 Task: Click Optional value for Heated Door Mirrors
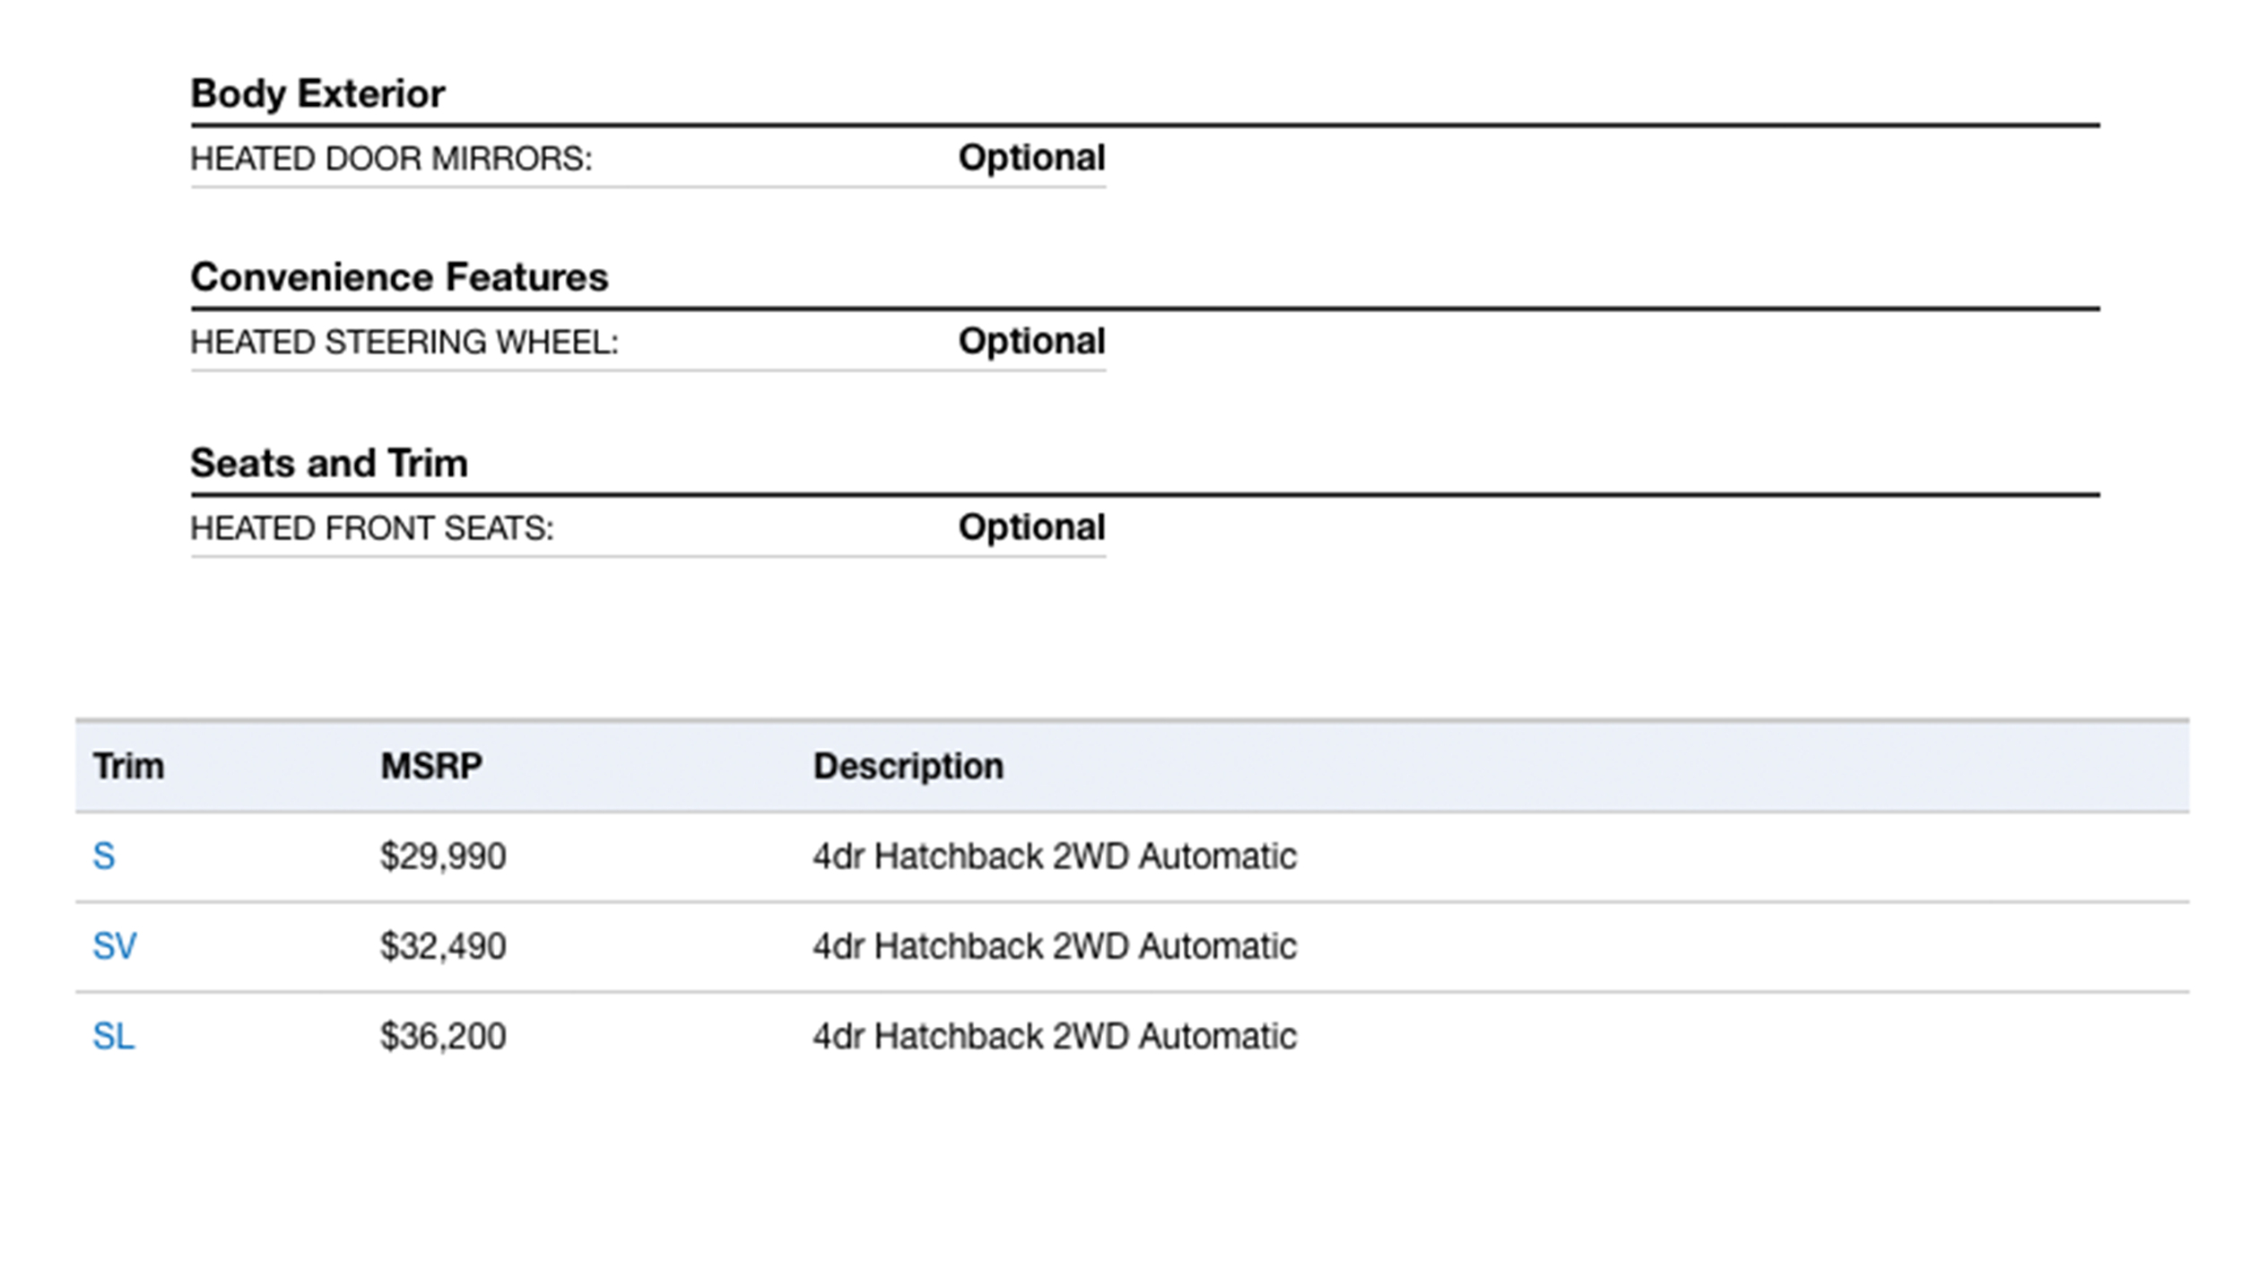(1031, 158)
